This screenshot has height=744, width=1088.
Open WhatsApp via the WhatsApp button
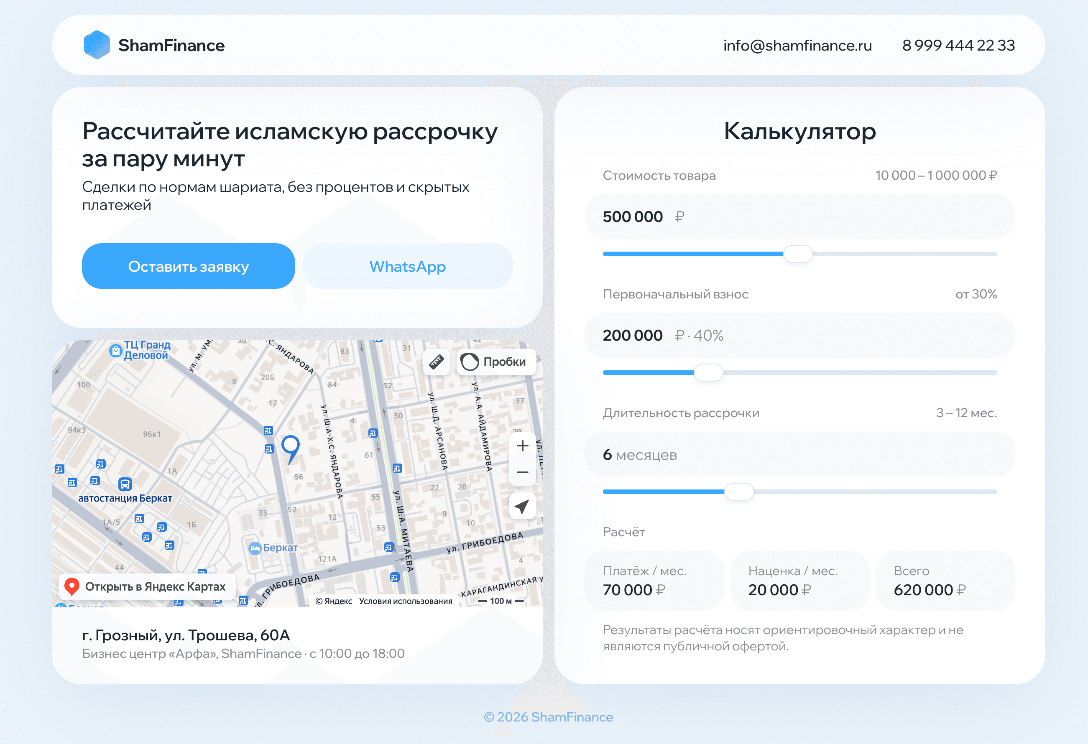coord(407,266)
